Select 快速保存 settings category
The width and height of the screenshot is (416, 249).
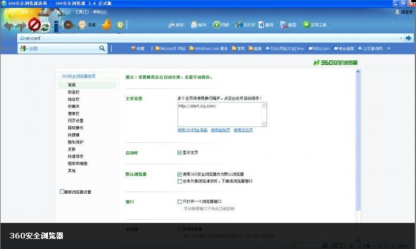point(75,157)
